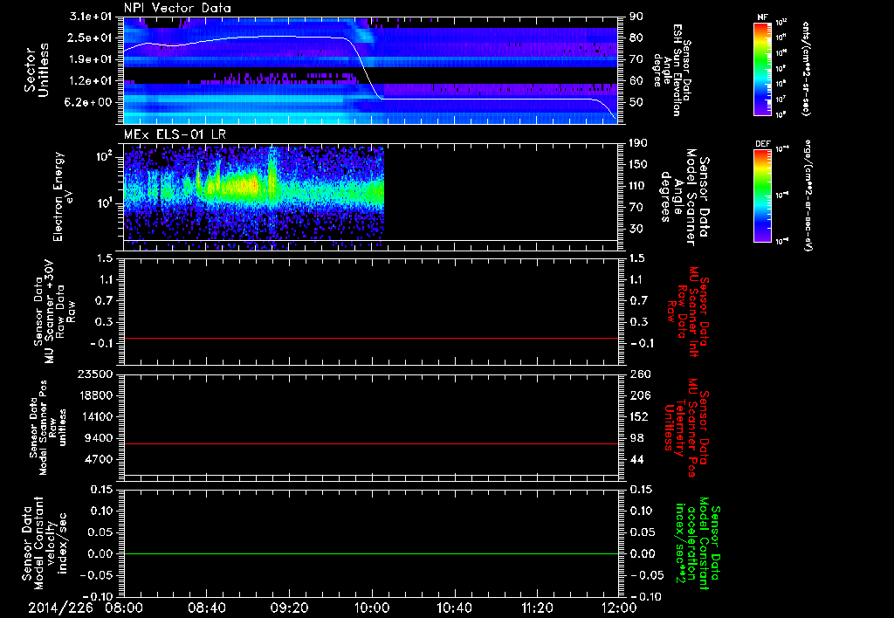Click the red 'MU Scanner Pos Telemetry' label
This screenshot has height=618, width=894.
pyautogui.click(x=686, y=428)
